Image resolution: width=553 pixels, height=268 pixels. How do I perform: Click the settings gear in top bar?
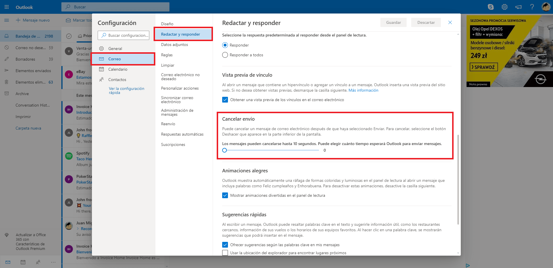504,7
